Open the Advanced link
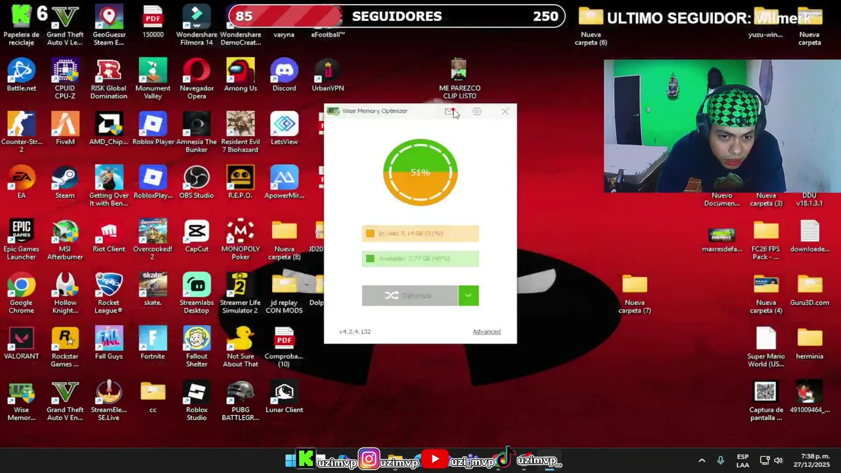The image size is (841, 473). point(486,332)
